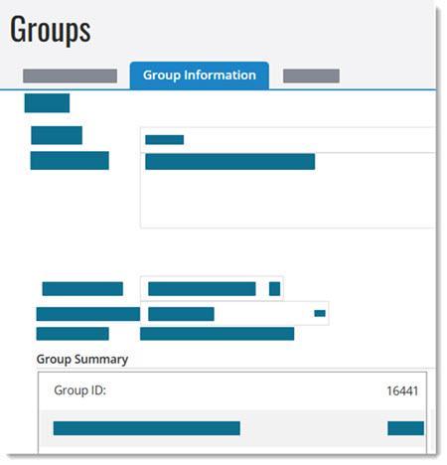Image resolution: width=447 pixels, height=465 pixels.
Task: Click the Group Summary heading
Action: (x=82, y=359)
